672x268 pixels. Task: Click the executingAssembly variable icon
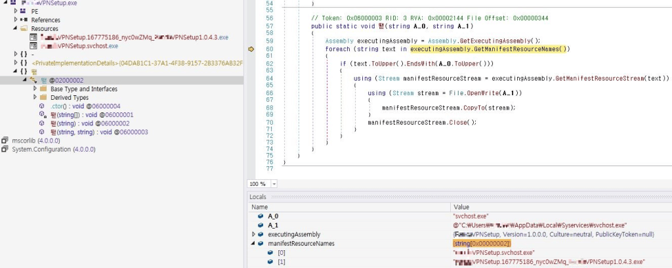(261, 234)
